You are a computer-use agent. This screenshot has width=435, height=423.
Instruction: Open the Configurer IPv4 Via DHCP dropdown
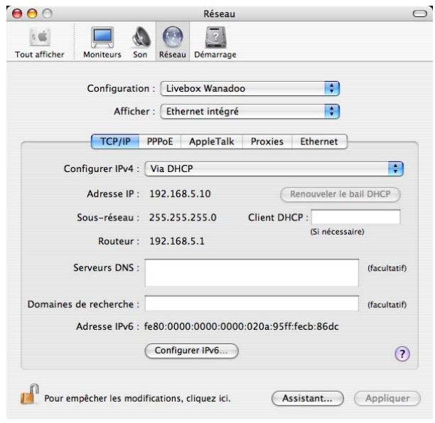pyautogui.click(x=274, y=168)
